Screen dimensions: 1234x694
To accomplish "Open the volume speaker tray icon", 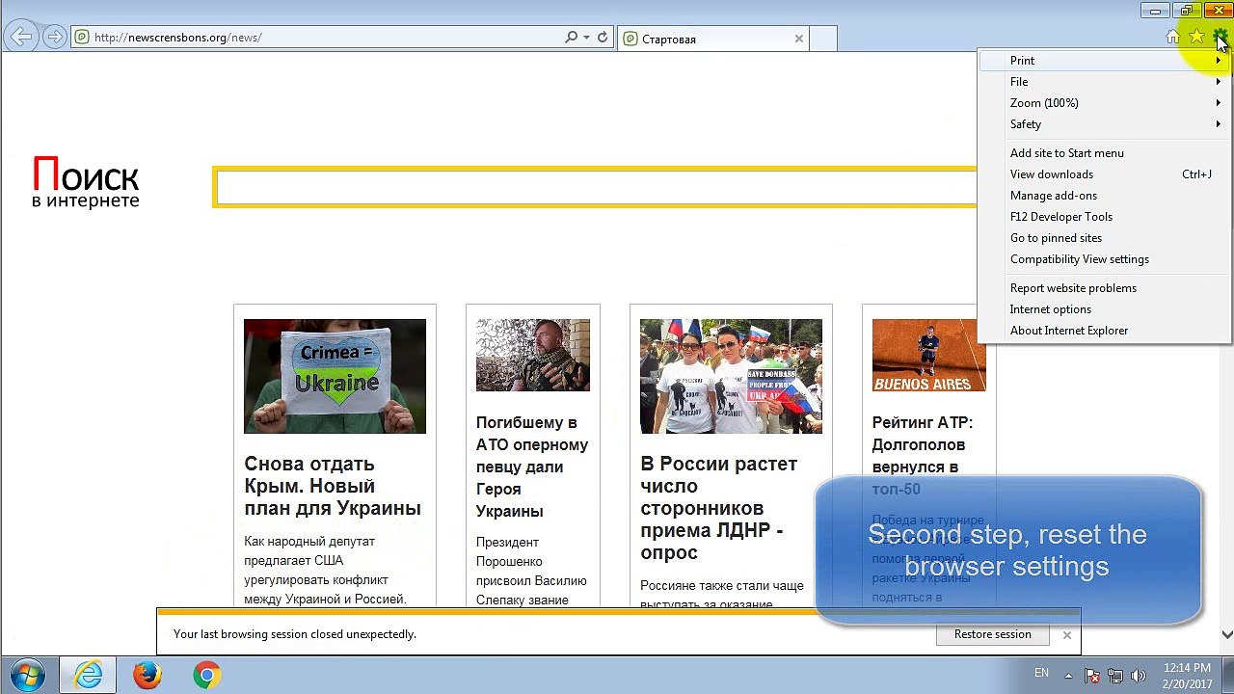I will pyautogui.click(x=1138, y=676).
